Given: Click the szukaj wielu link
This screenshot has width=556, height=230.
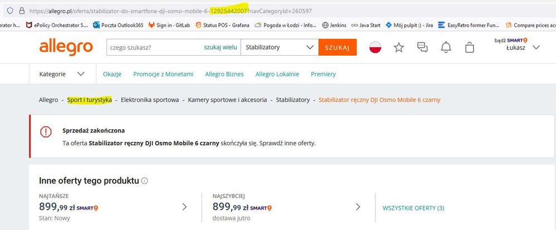Looking at the screenshot, I should coord(220,47).
